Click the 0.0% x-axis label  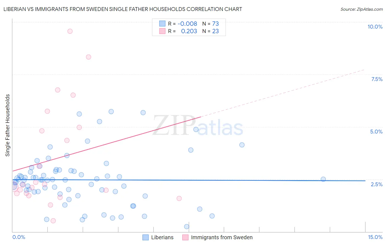19,237
